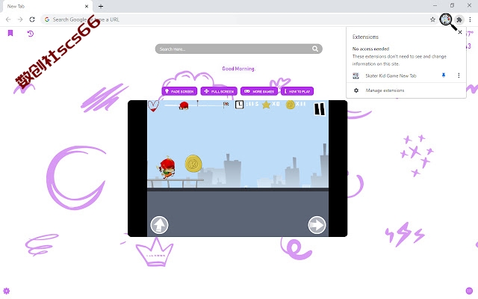Pause the skater game
This screenshot has height=299, width=478.
(x=320, y=109)
